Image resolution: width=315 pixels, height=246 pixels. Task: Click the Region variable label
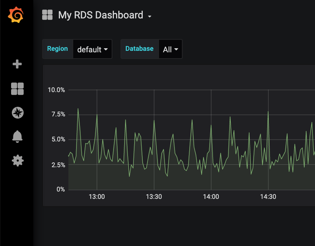(x=57, y=49)
